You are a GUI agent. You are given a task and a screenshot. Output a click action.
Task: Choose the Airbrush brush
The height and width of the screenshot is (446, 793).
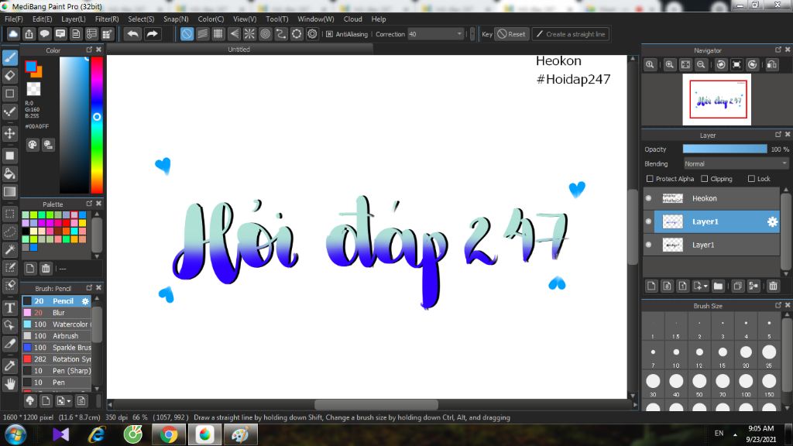pos(57,336)
